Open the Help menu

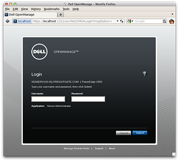76,9
